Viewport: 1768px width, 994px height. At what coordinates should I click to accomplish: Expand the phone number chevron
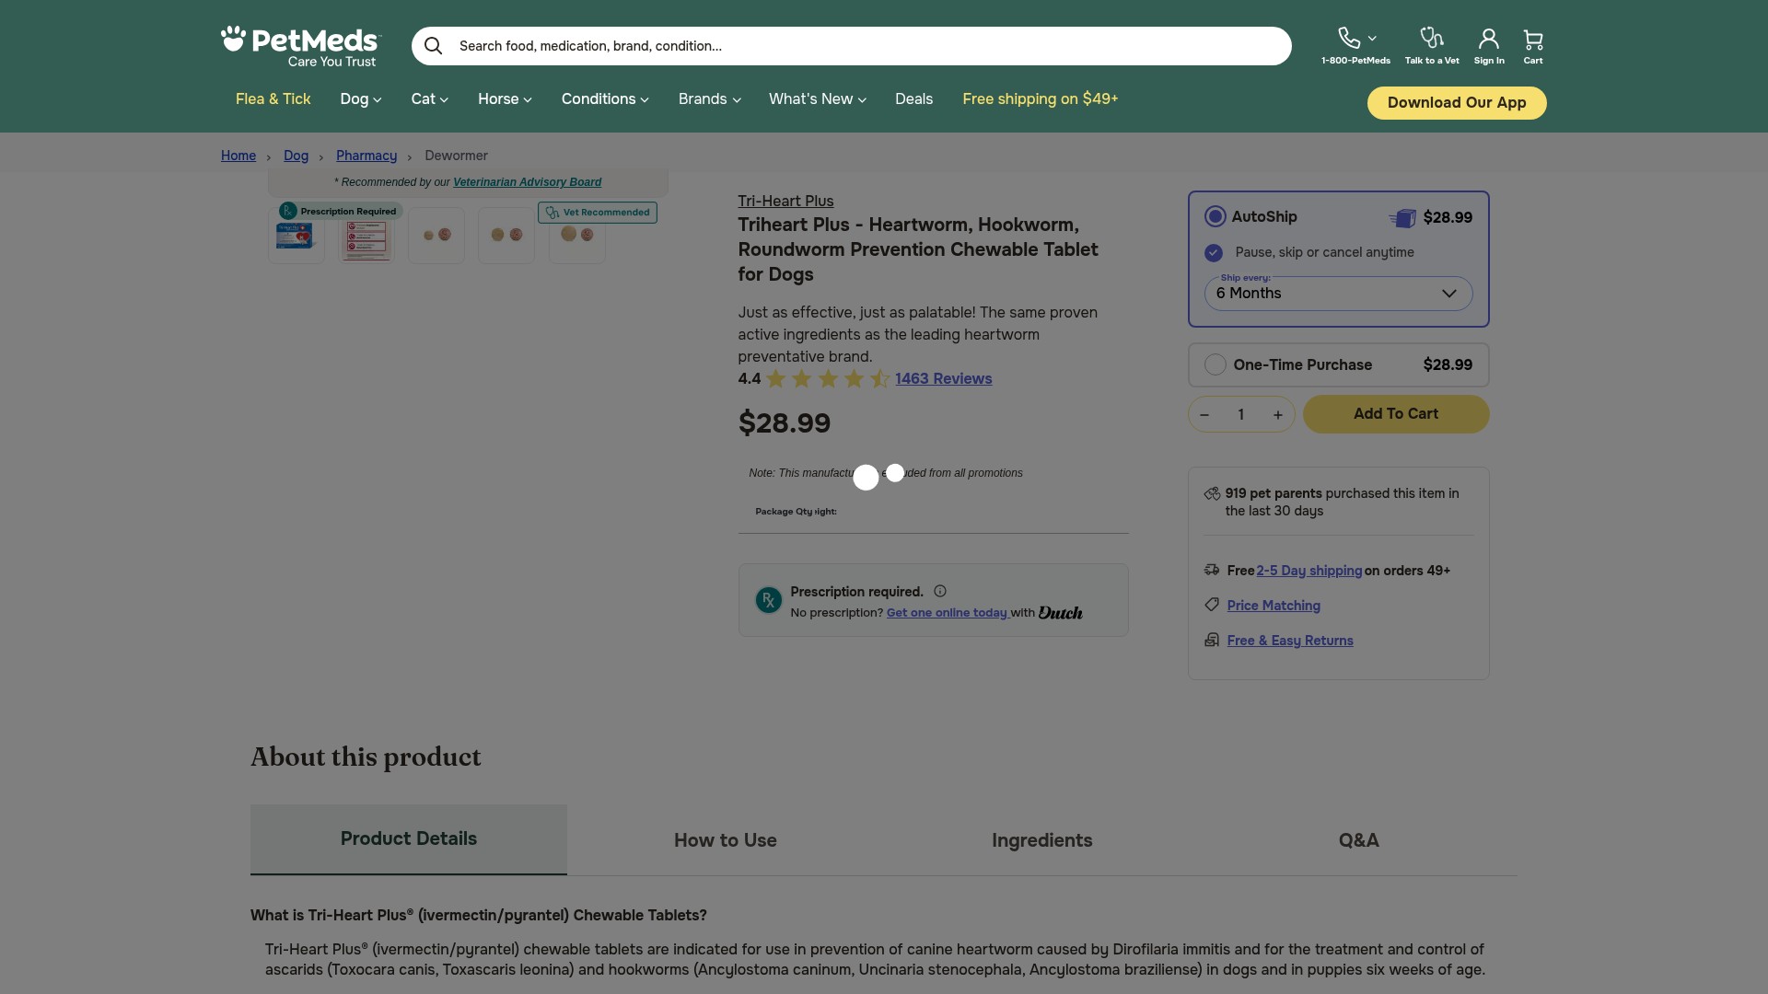pyautogui.click(x=1372, y=39)
